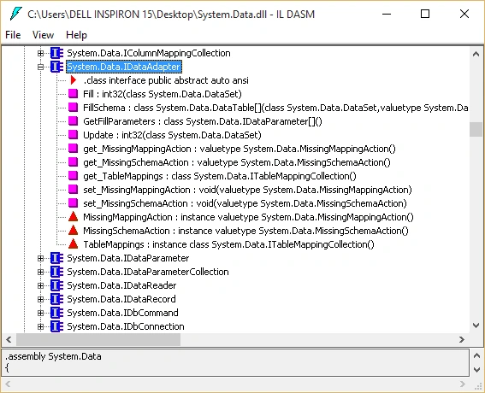Select the System.Data.IDbConnection row

[x=126, y=326]
